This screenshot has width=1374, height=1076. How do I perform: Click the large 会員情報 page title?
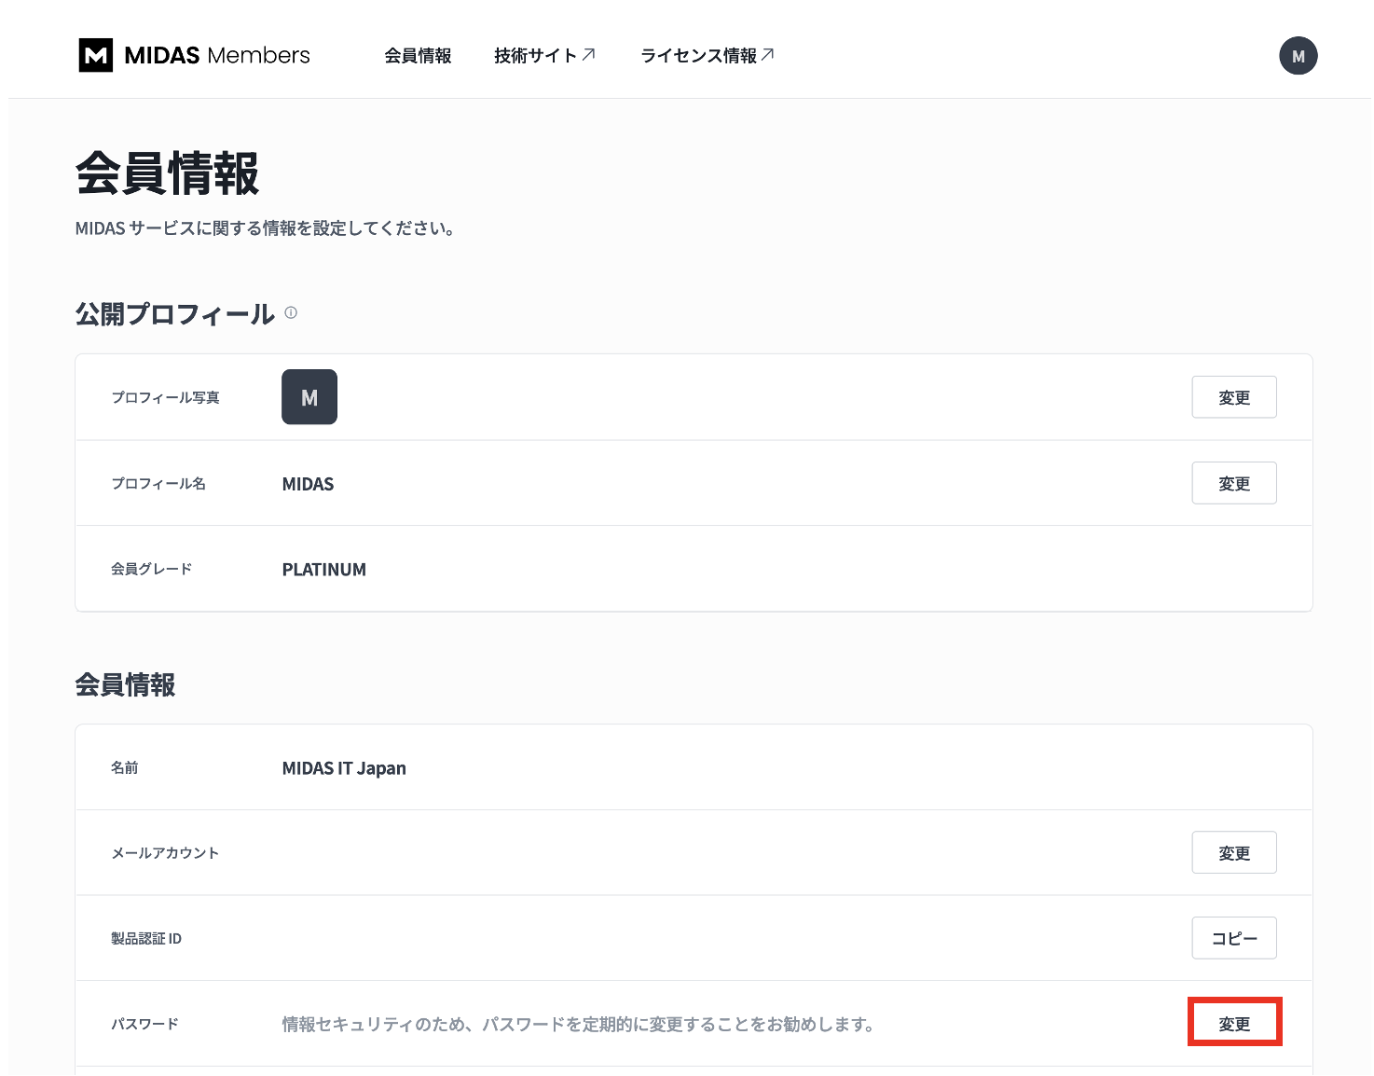168,173
